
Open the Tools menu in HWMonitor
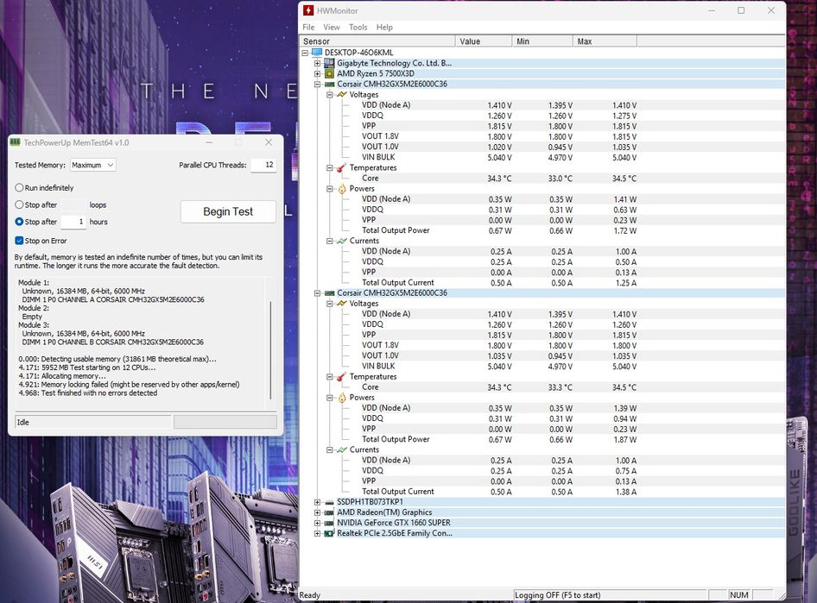pos(358,27)
